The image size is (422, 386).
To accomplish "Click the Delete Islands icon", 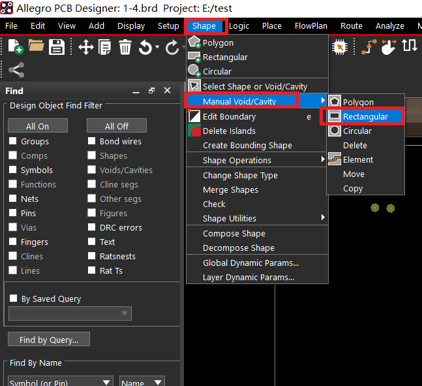I will point(194,131).
